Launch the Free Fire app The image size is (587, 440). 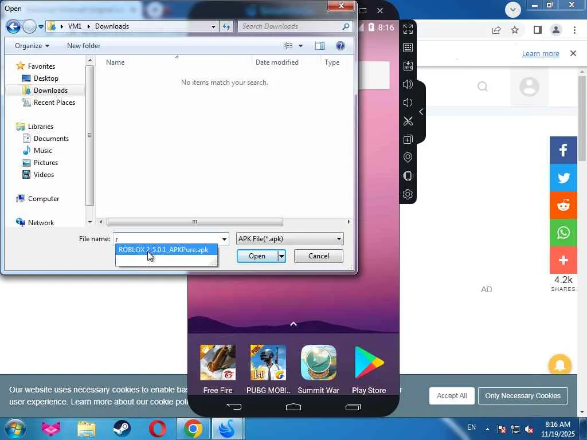[218, 370]
